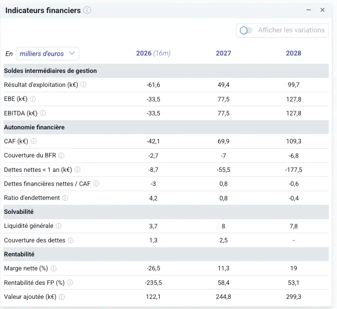Screen dimensions: 337x309
Task: Show Dettes nettes < 1 an info
Action: 77,170
